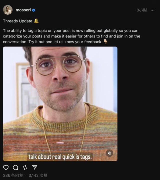Click the pointing-down hand emoji
This screenshot has height=180, width=160.
[105, 42]
